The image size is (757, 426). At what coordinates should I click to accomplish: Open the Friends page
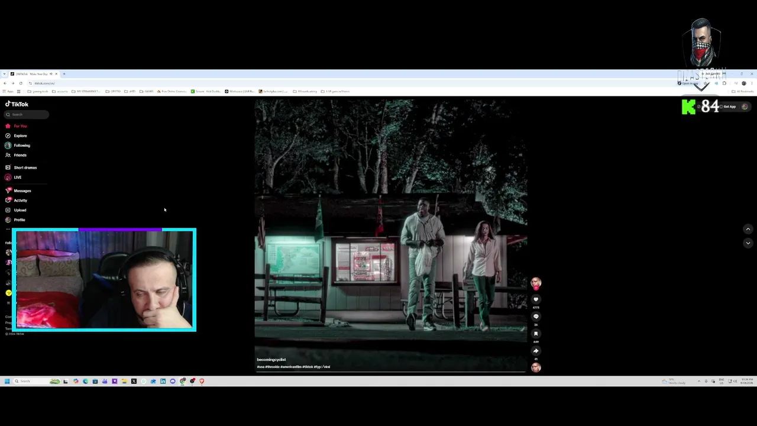(x=20, y=155)
